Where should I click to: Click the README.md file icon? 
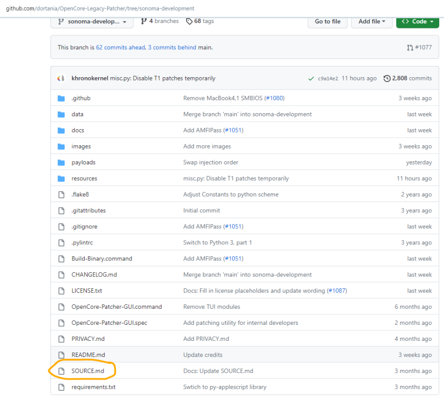click(x=62, y=355)
